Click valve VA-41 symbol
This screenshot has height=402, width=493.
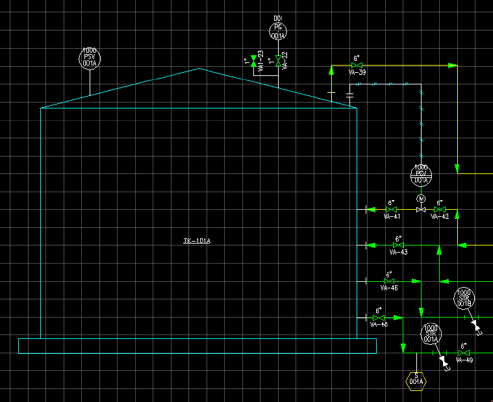(391, 210)
